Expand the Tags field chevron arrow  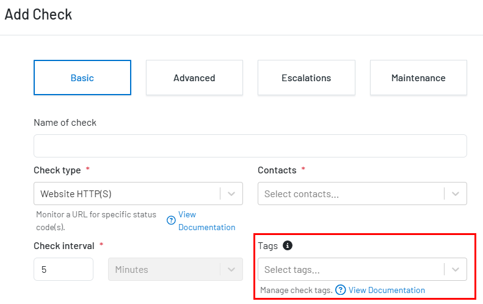456,269
